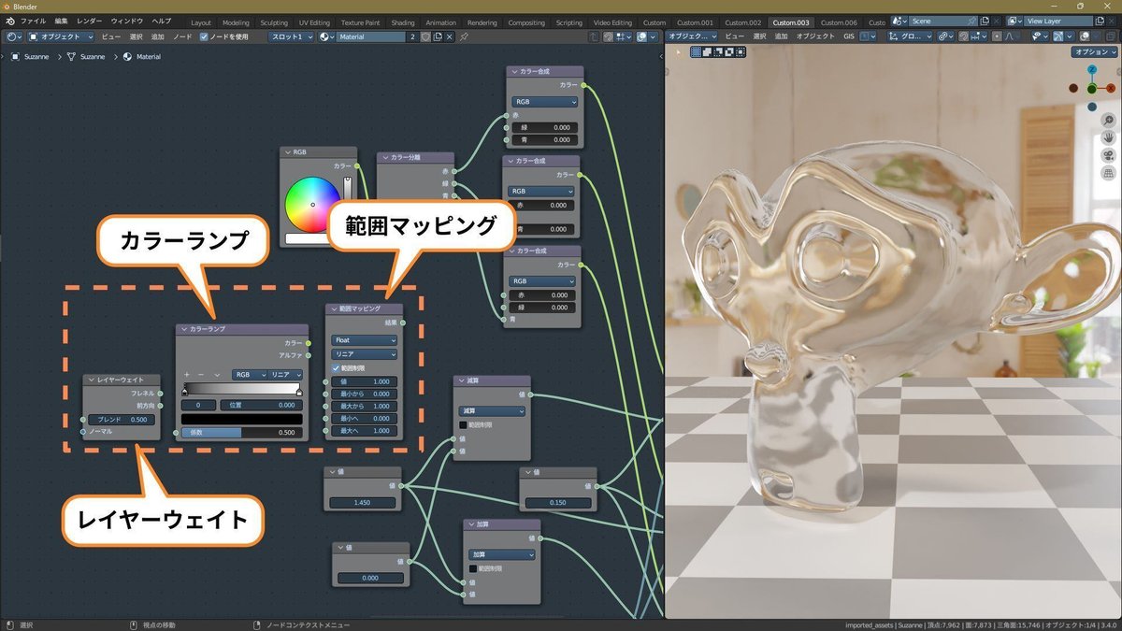Enable '範囲制限' checkbox in the 加算 node
Screen dimensions: 1122x631
click(473, 567)
